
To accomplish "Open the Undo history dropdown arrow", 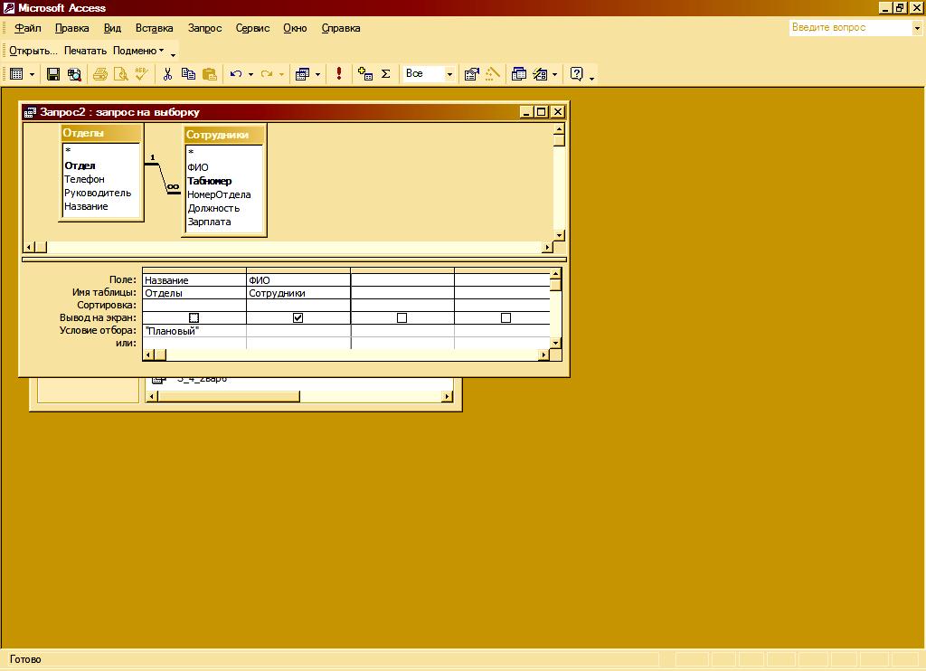I will click(x=251, y=74).
